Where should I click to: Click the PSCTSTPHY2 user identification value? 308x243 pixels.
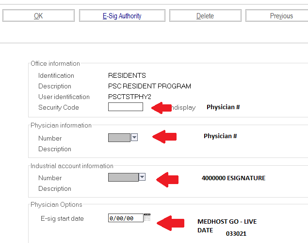click(x=130, y=97)
